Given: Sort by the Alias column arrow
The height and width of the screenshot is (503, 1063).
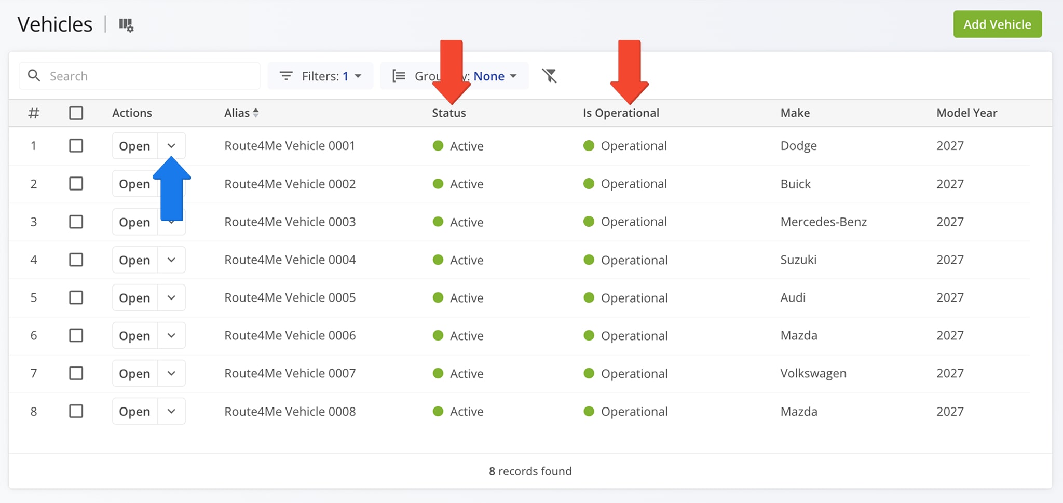Looking at the screenshot, I should [256, 113].
